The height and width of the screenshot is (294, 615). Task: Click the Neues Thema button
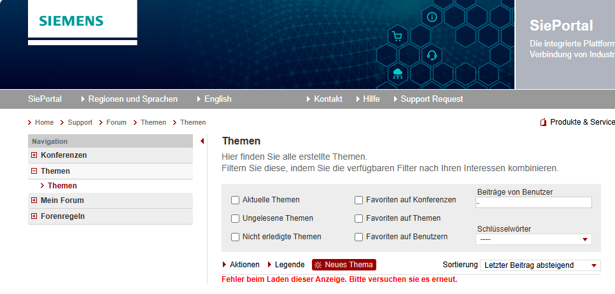(344, 265)
